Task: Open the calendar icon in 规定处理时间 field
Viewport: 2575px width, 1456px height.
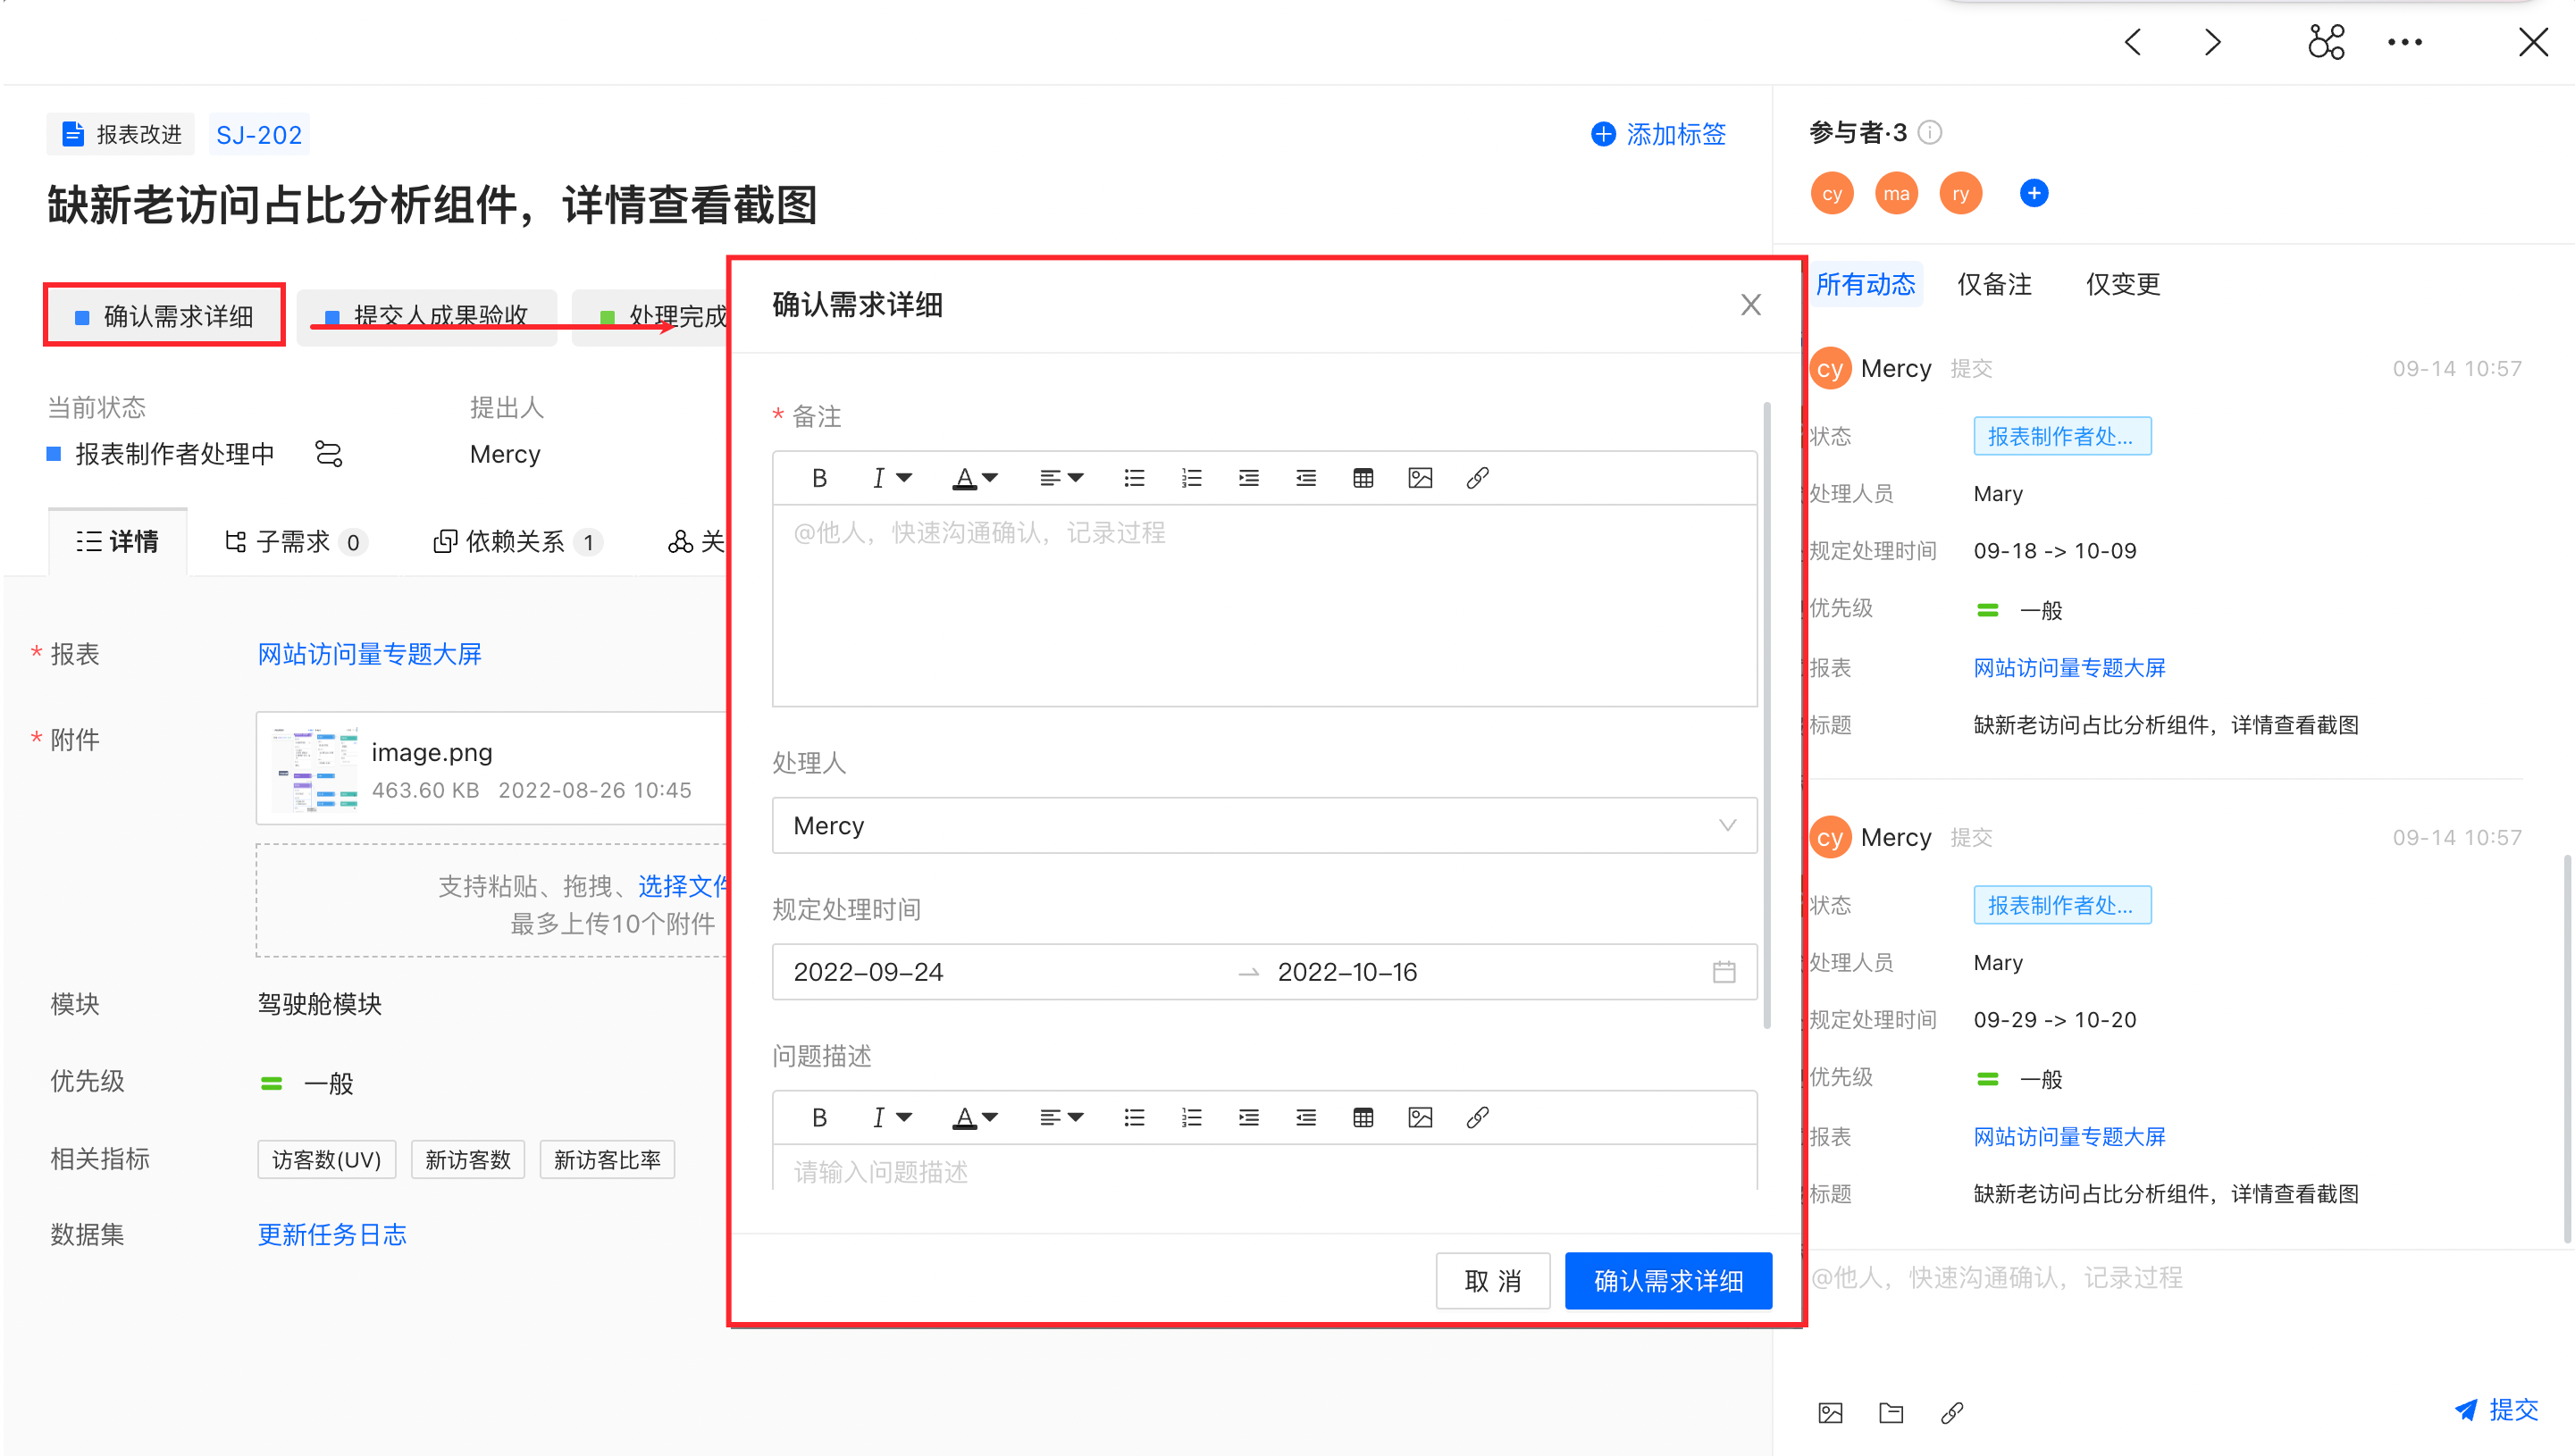Action: click(x=1723, y=972)
